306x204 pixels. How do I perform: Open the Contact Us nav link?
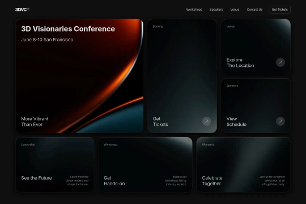(x=254, y=10)
